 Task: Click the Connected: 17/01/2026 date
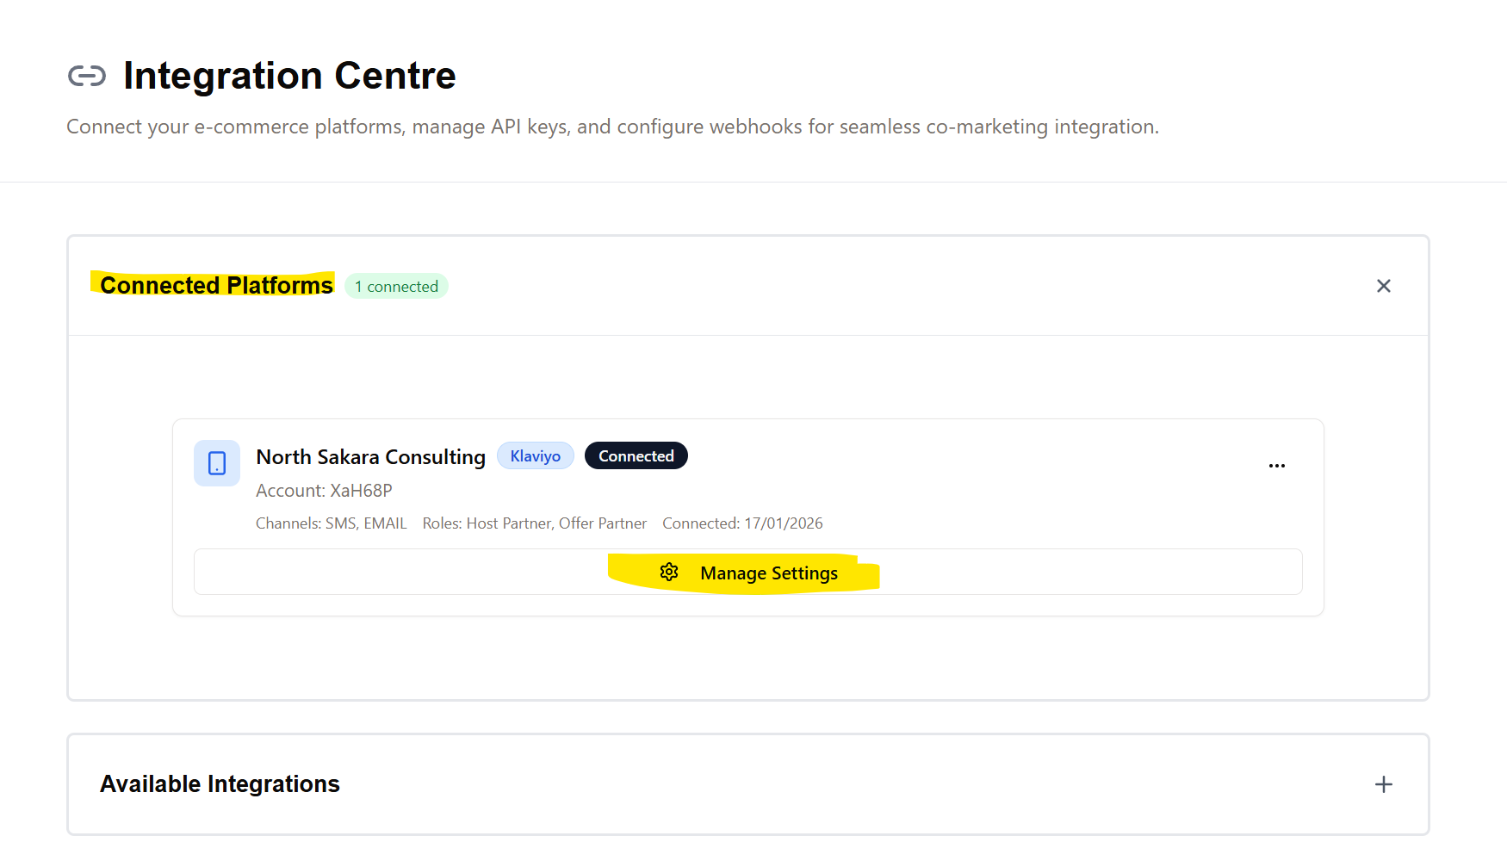coord(742,523)
